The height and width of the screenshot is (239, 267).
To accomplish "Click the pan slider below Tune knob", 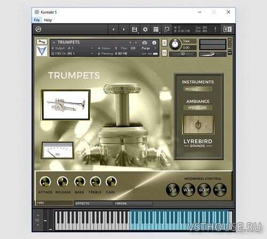I will click(x=183, y=54).
